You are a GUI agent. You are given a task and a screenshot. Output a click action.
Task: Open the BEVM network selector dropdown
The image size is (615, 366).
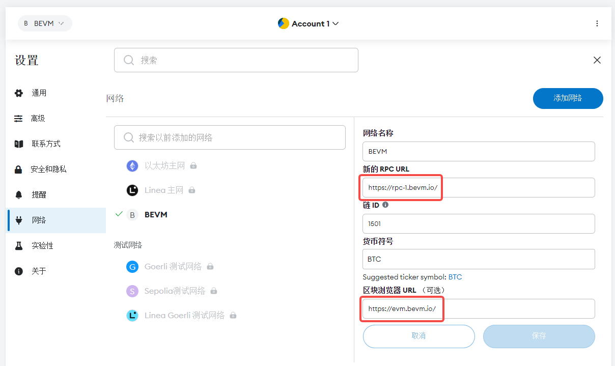point(45,23)
